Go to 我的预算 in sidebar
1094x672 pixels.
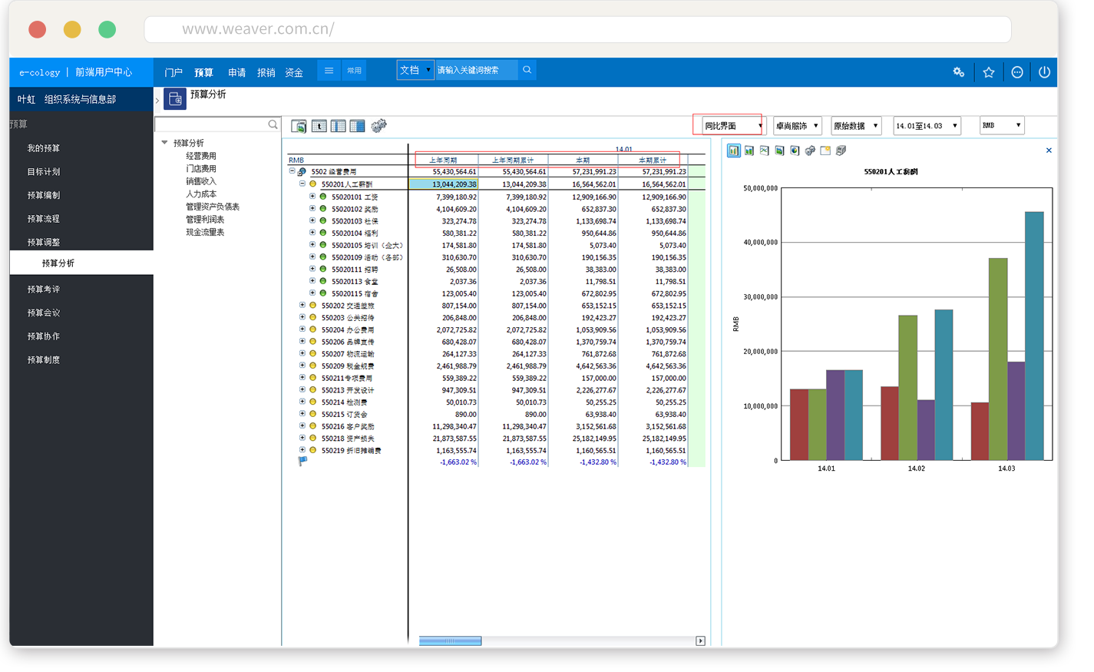tap(44, 148)
